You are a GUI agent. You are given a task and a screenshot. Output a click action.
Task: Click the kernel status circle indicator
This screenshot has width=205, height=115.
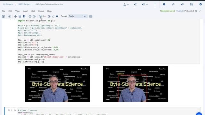196,11
